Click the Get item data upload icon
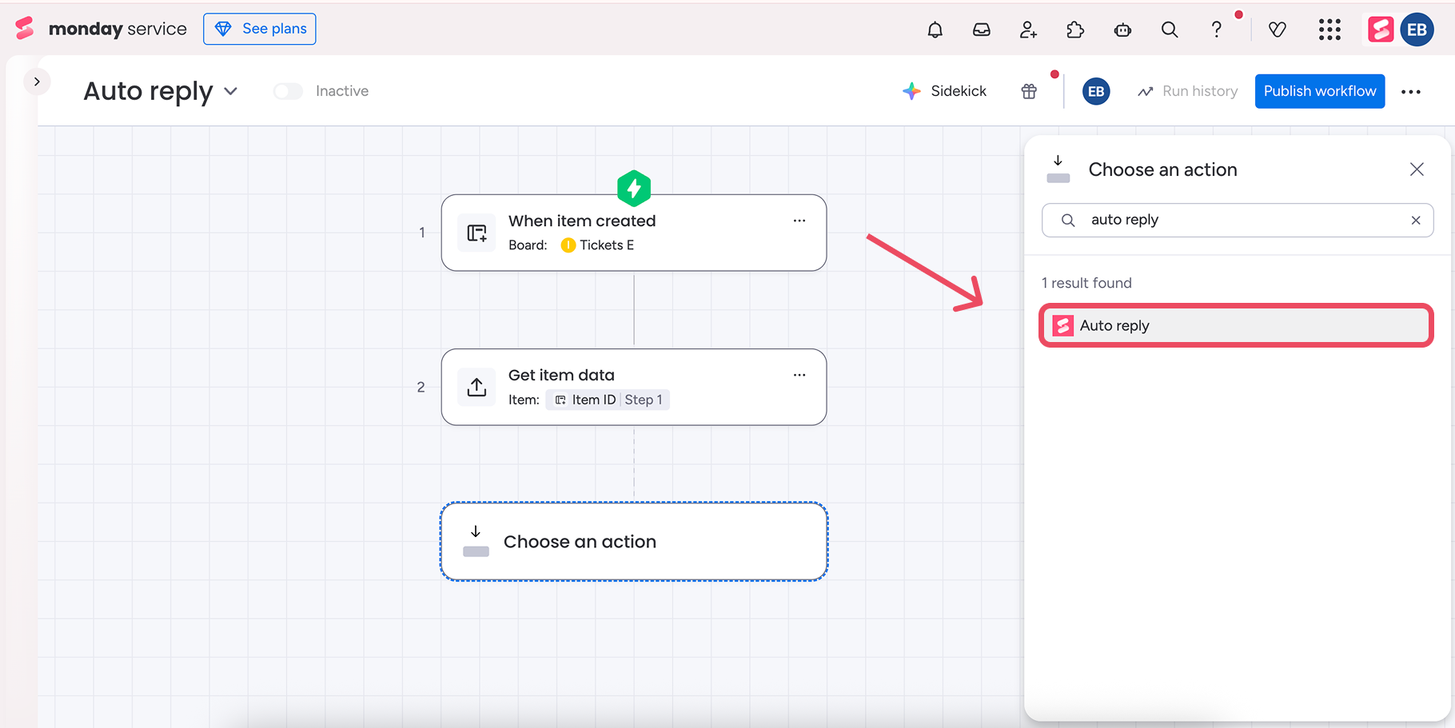The height and width of the screenshot is (728, 1455). pyautogui.click(x=477, y=387)
